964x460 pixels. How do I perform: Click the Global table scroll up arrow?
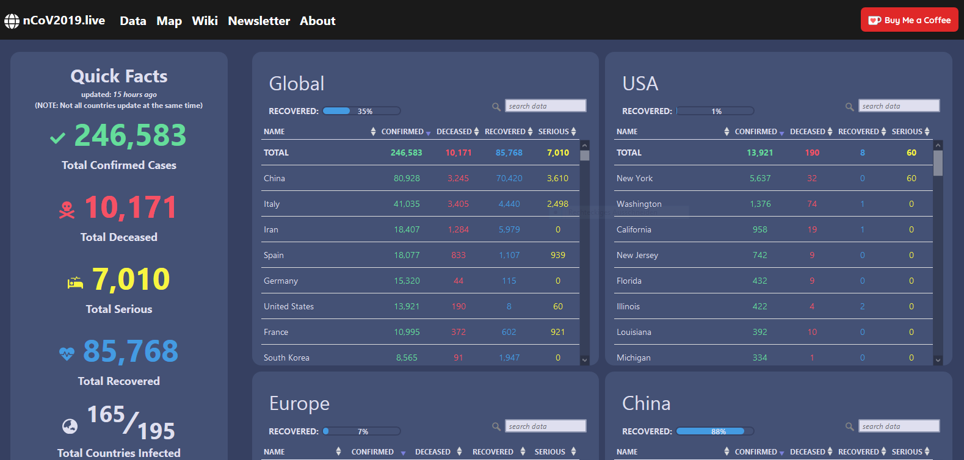(x=585, y=145)
